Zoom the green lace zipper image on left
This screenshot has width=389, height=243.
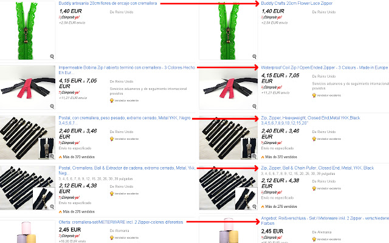pyautogui.click(x=52, y=56)
